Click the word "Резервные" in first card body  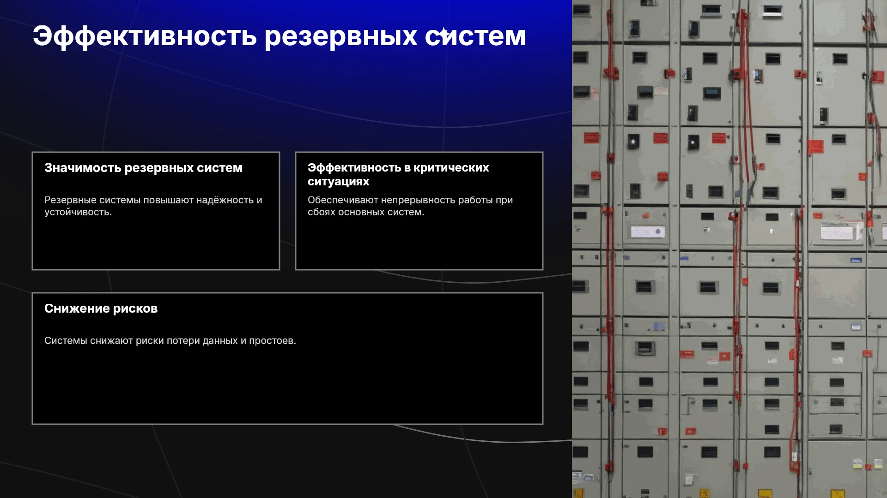70,200
